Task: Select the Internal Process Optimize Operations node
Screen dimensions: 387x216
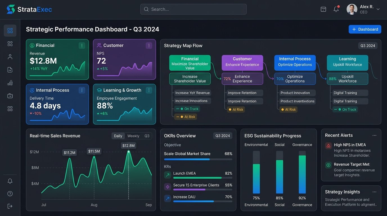Action: point(295,63)
